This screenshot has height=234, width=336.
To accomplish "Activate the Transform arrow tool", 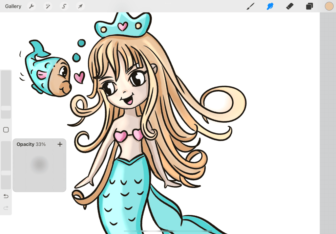I will [x=80, y=6].
